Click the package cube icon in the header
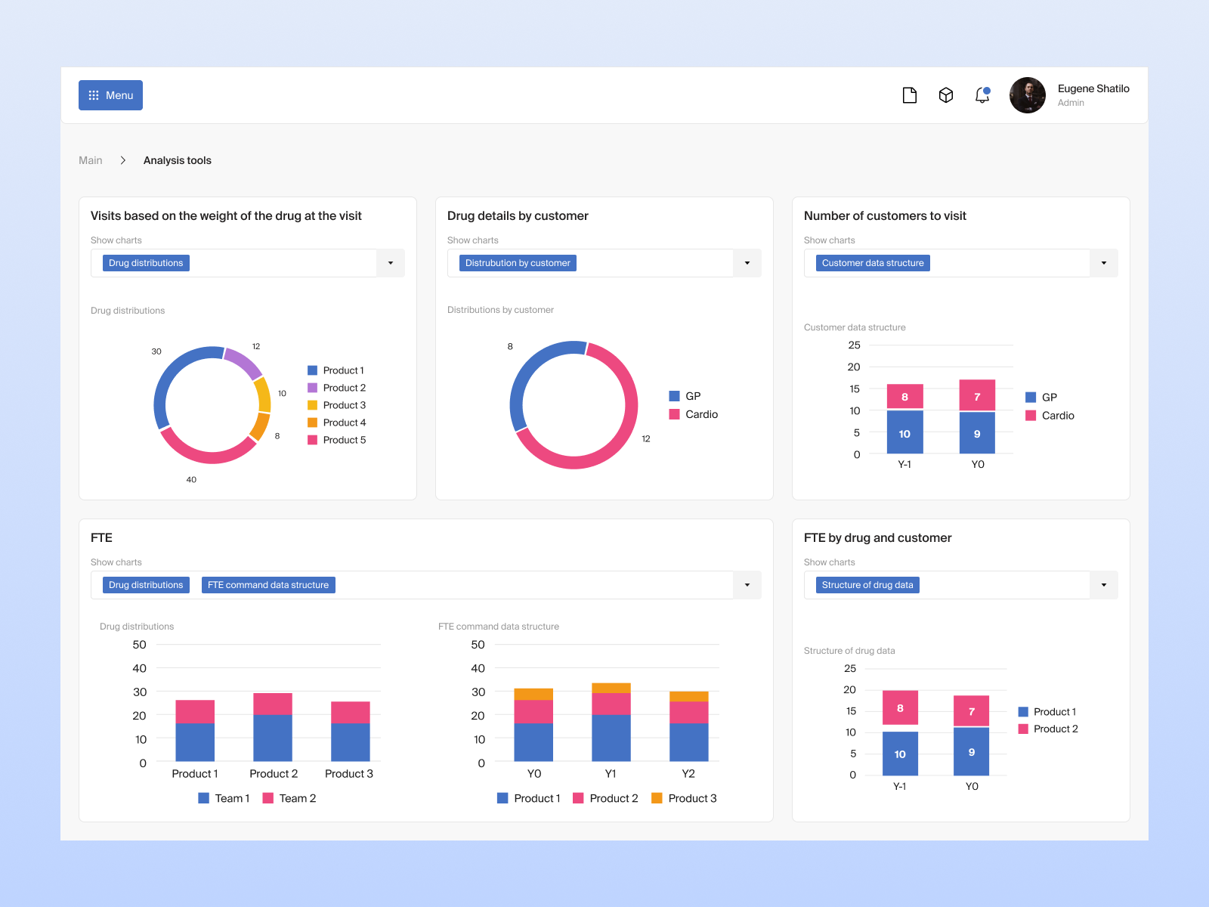 coord(946,94)
